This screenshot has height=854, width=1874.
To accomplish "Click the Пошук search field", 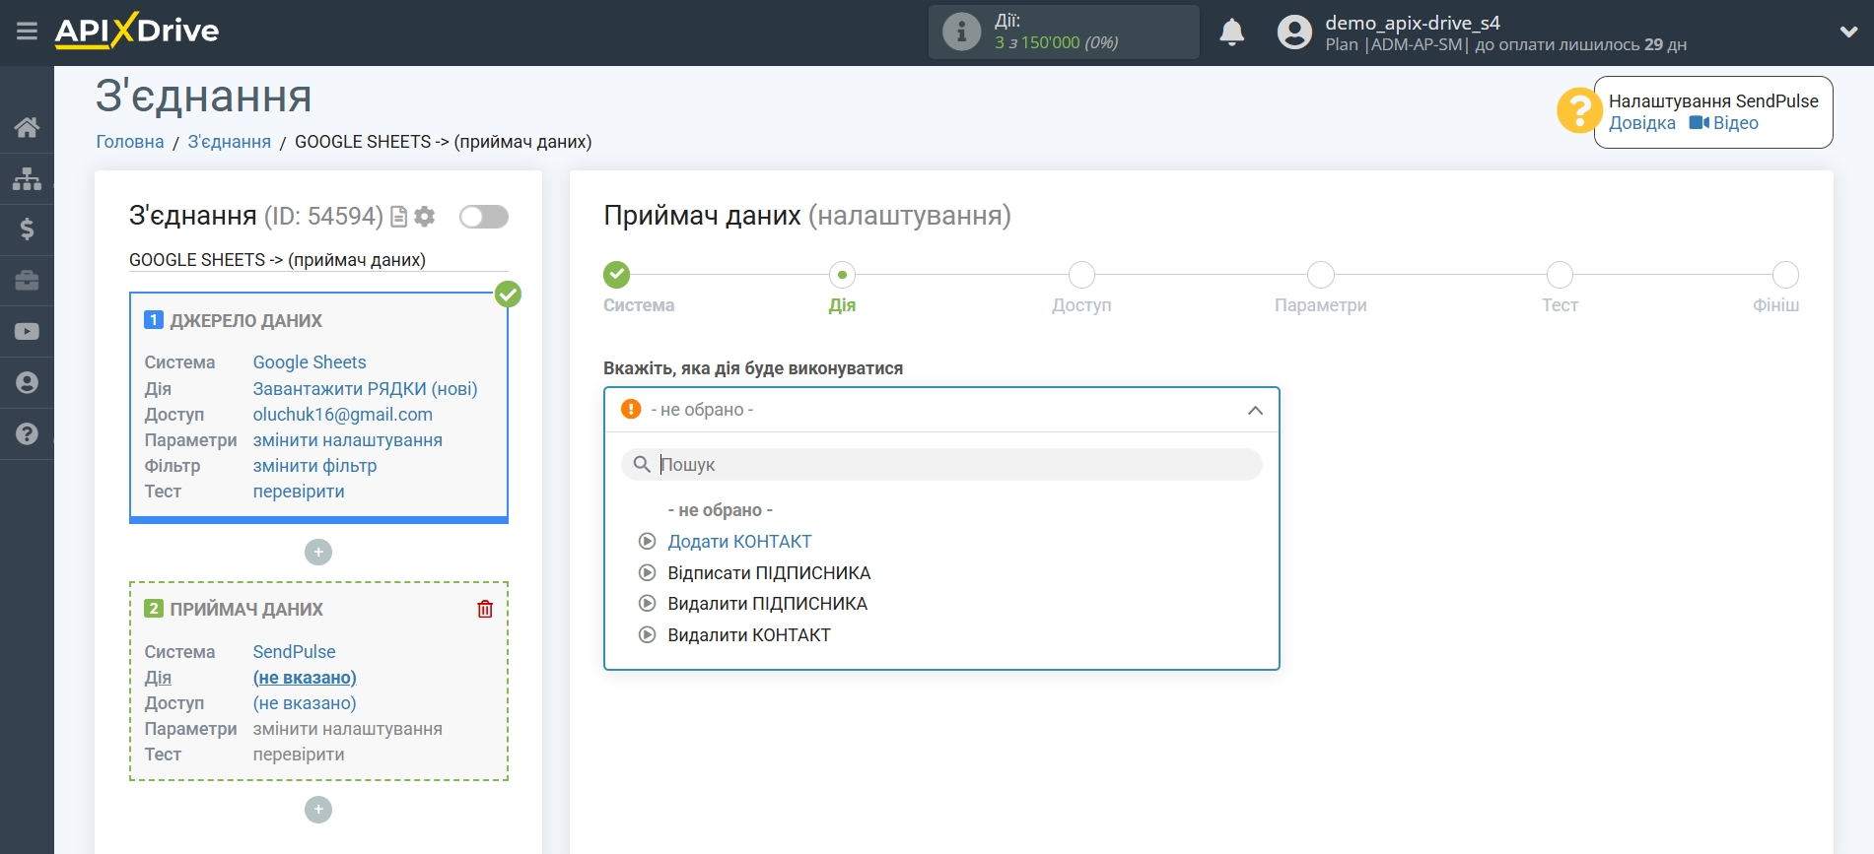I will point(941,465).
